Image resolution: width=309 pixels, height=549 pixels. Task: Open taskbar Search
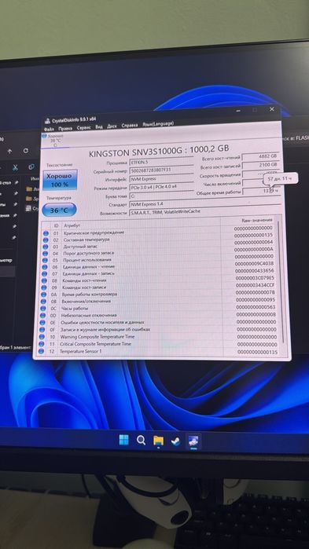coord(141,440)
